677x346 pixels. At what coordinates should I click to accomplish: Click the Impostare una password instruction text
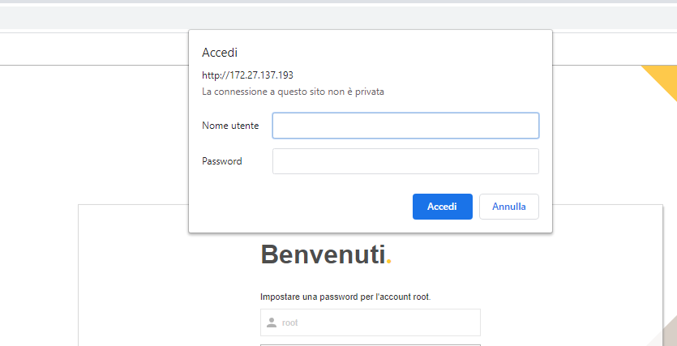pos(345,297)
